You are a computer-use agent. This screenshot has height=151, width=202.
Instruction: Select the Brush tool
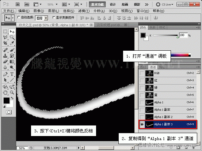tap(12, 50)
